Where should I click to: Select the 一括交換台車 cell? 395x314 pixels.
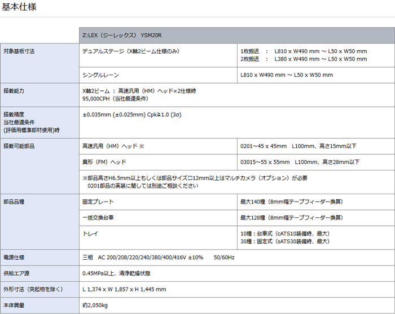(158, 218)
